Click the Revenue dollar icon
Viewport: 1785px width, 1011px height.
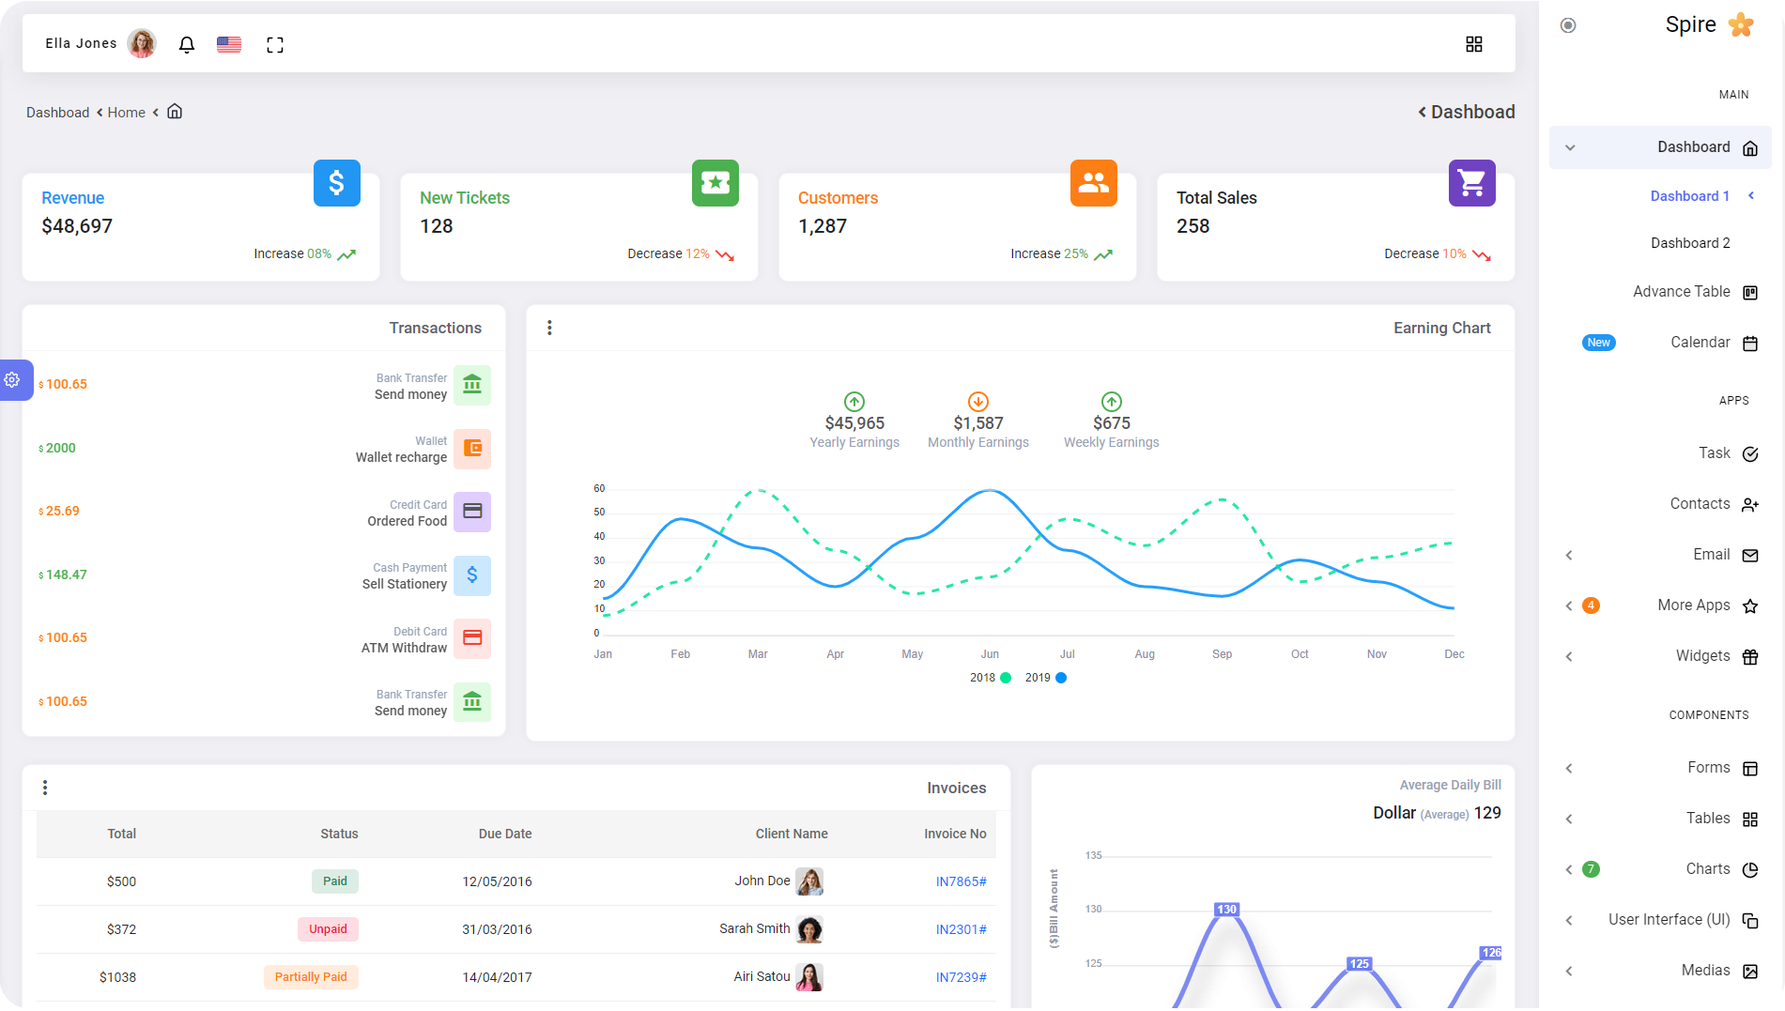[336, 183]
